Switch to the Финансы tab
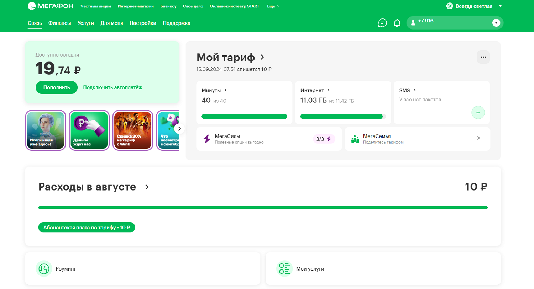Screen dimensions: 534x289 pyautogui.click(x=59, y=23)
